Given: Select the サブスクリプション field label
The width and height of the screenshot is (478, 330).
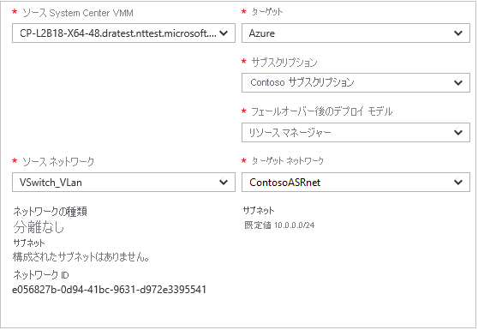Looking at the screenshot, I should 284,63.
